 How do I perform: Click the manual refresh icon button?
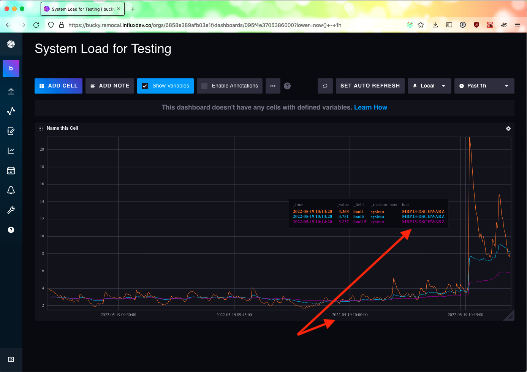[x=325, y=86]
